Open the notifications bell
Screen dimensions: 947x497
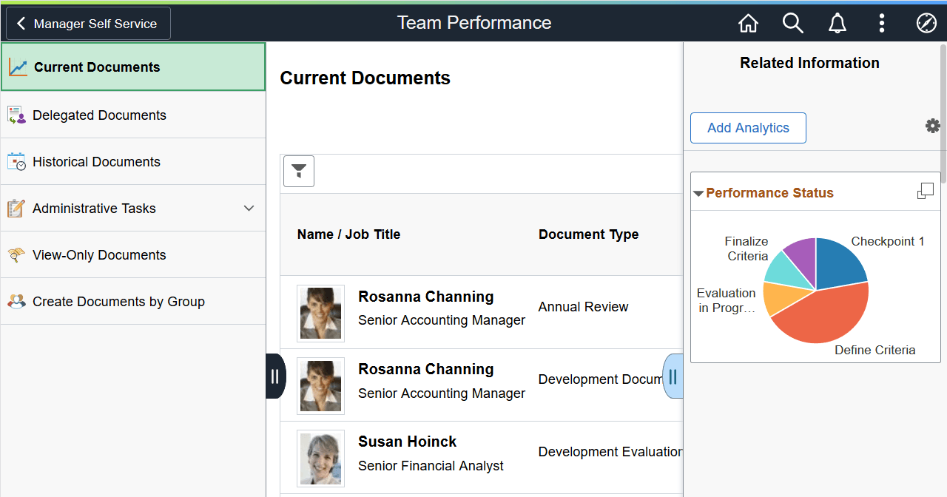(x=837, y=24)
